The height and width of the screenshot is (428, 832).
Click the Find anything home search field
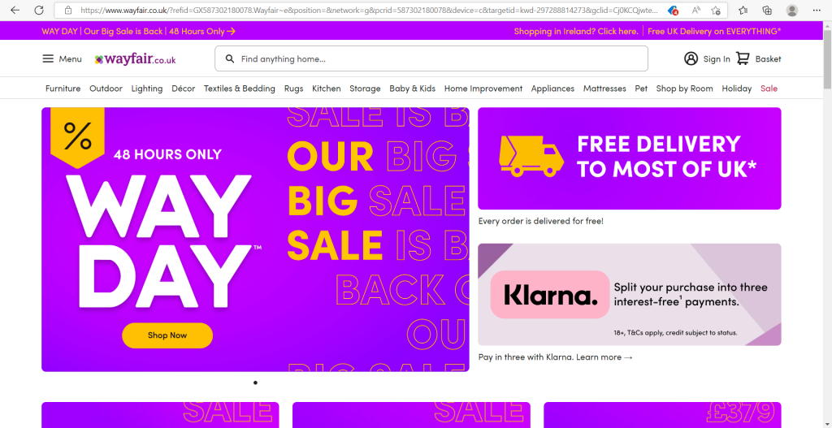pos(431,58)
